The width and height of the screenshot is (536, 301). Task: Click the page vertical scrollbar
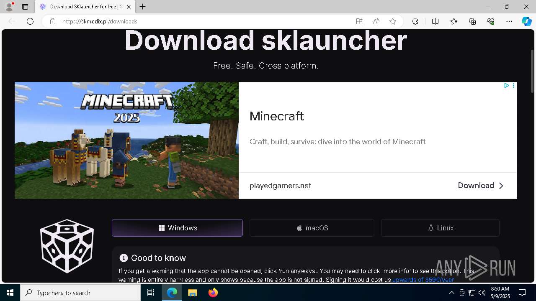pos(533,71)
